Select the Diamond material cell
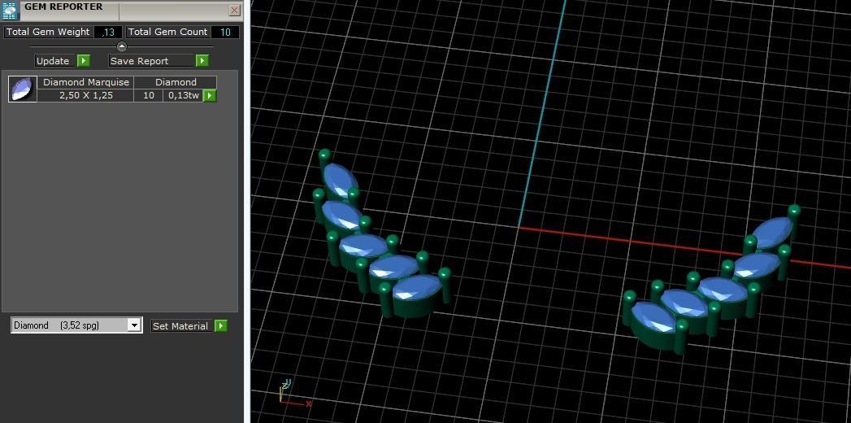This screenshot has height=423, width=851. pos(176,82)
